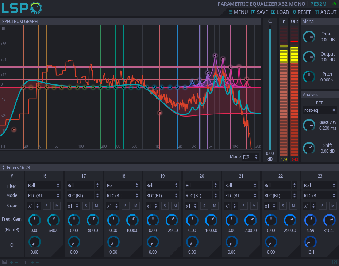Toggle the M button for filter 16
The height and width of the screenshot is (266, 339).
(x=57, y=206)
